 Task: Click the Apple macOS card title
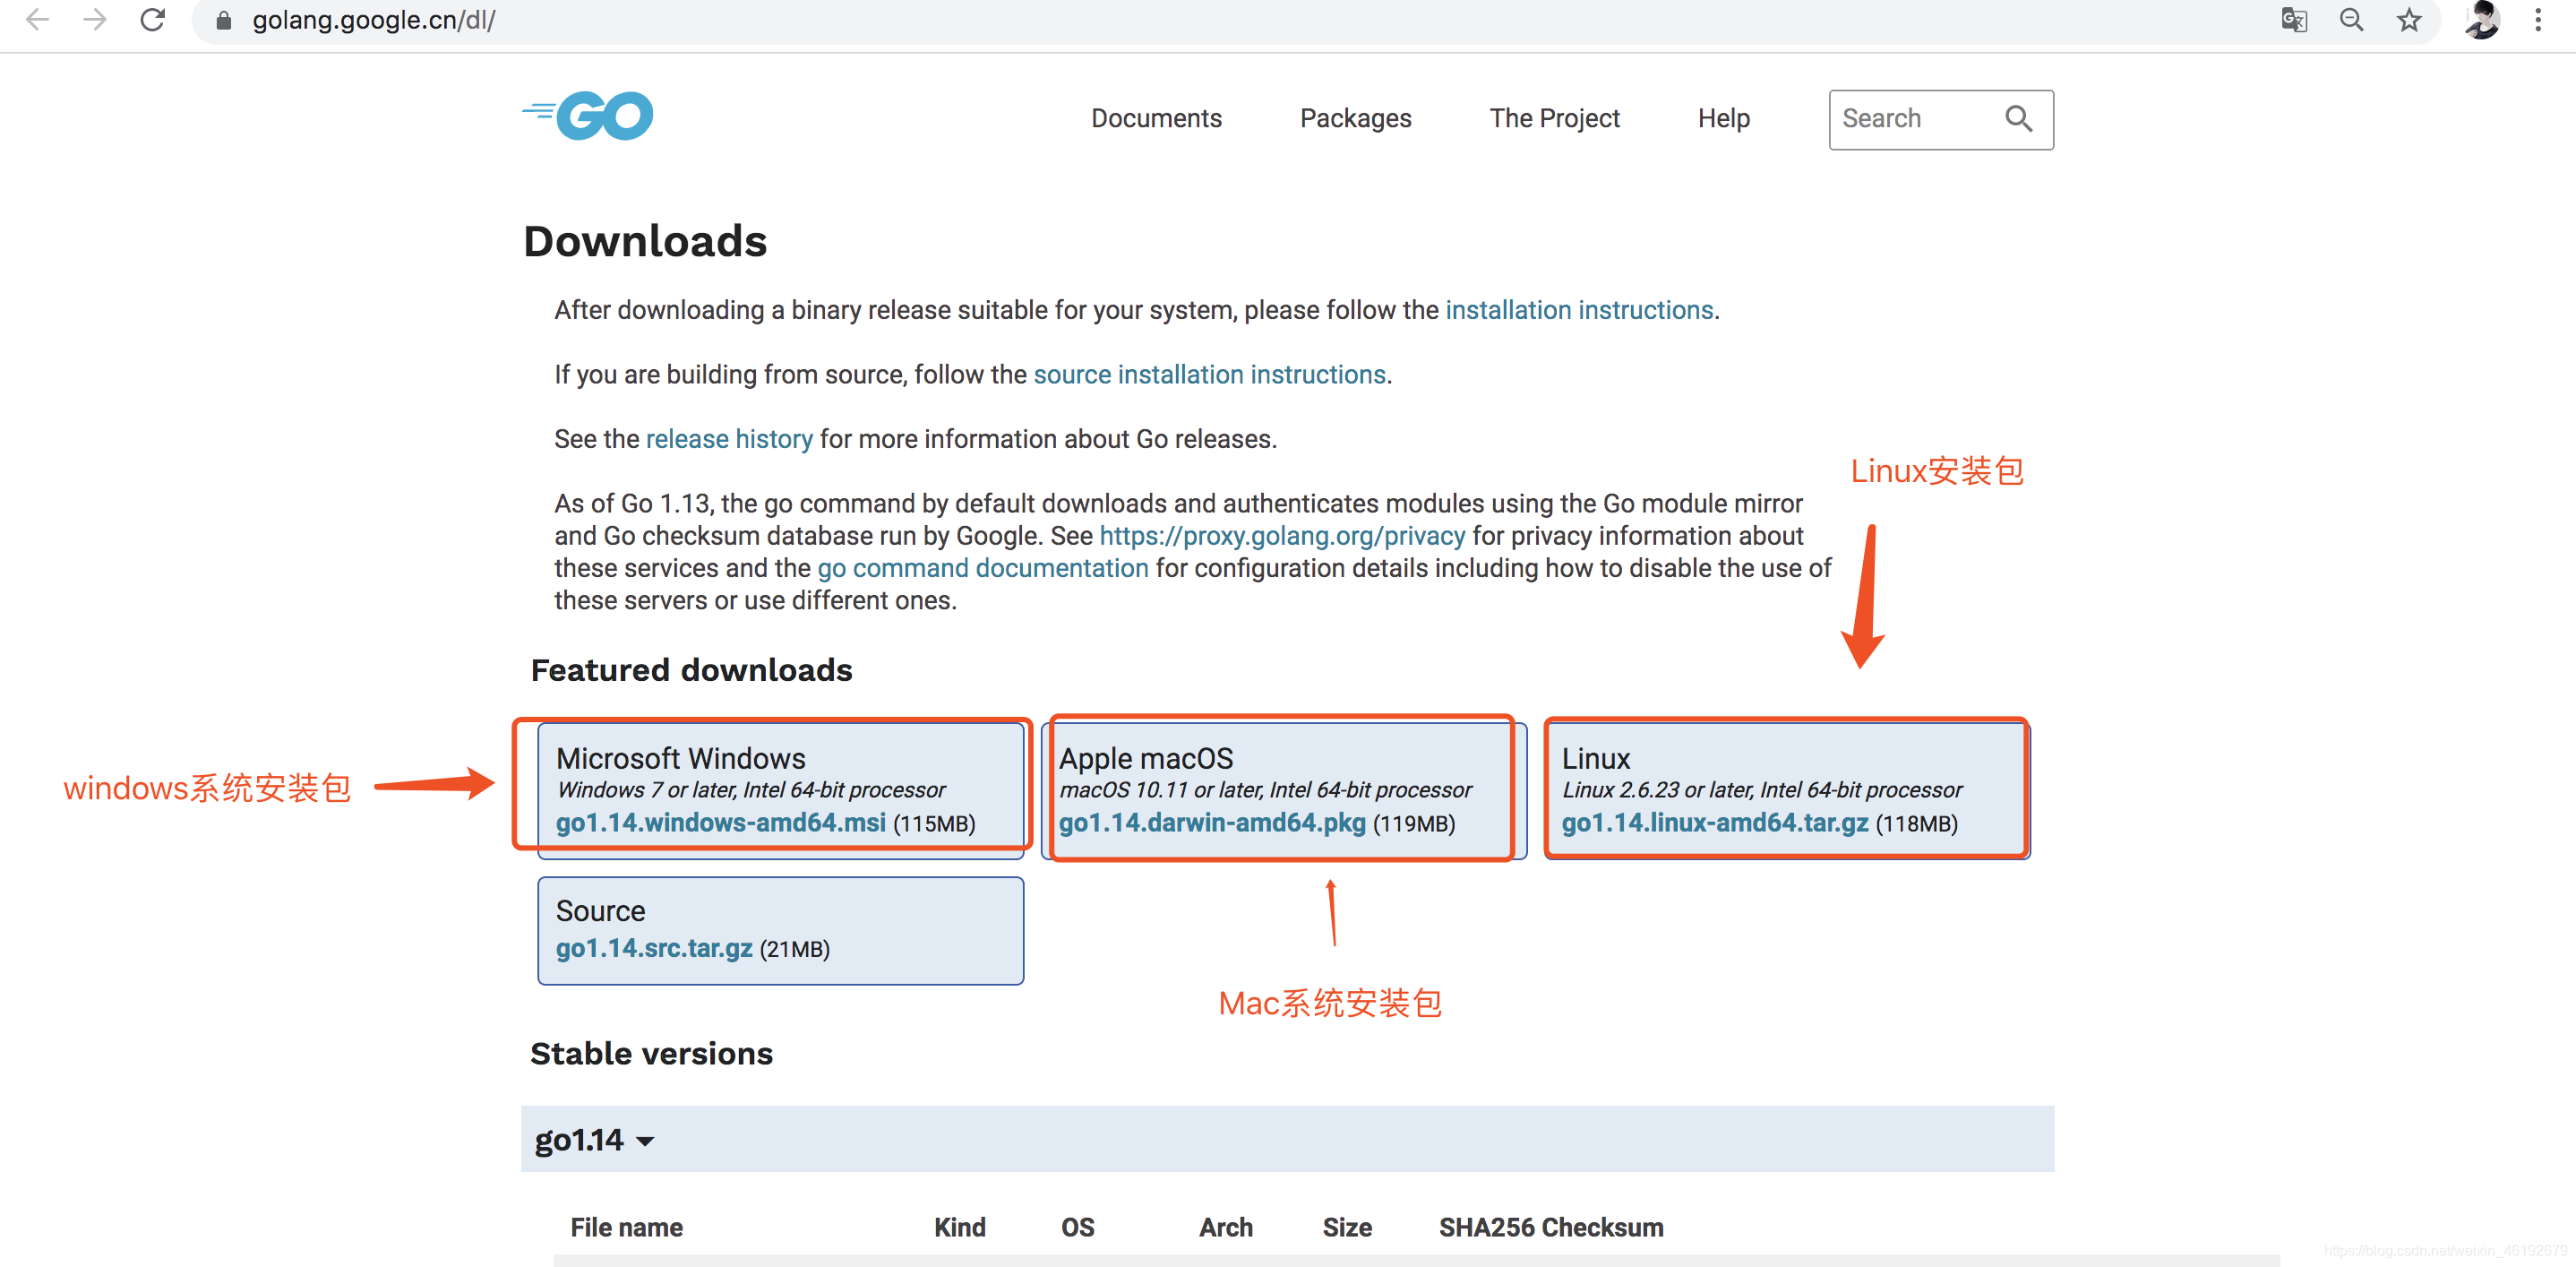pos(1146,758)
